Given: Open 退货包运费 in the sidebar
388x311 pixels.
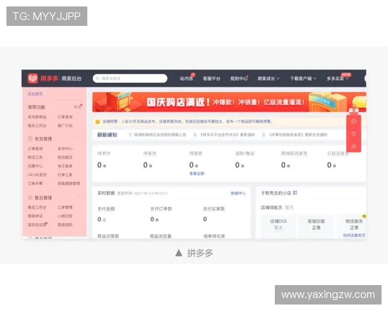Looking at the screenshot, I should coord(37,224).
